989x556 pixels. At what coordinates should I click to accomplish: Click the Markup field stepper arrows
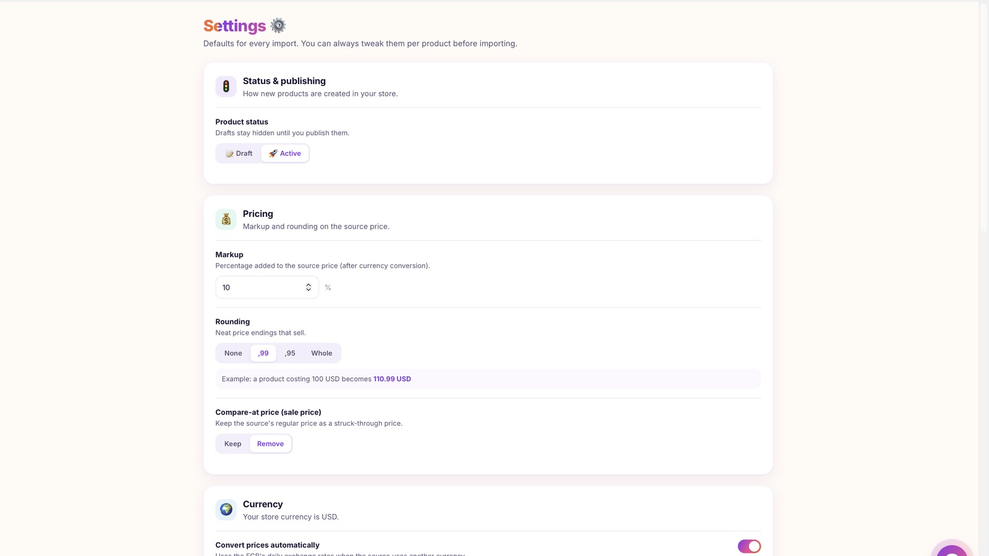[308, 287]
